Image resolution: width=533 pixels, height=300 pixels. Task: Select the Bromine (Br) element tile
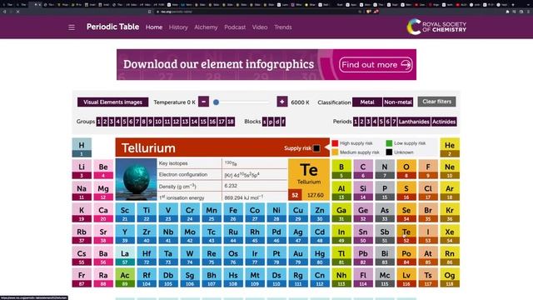coord(428,212)
